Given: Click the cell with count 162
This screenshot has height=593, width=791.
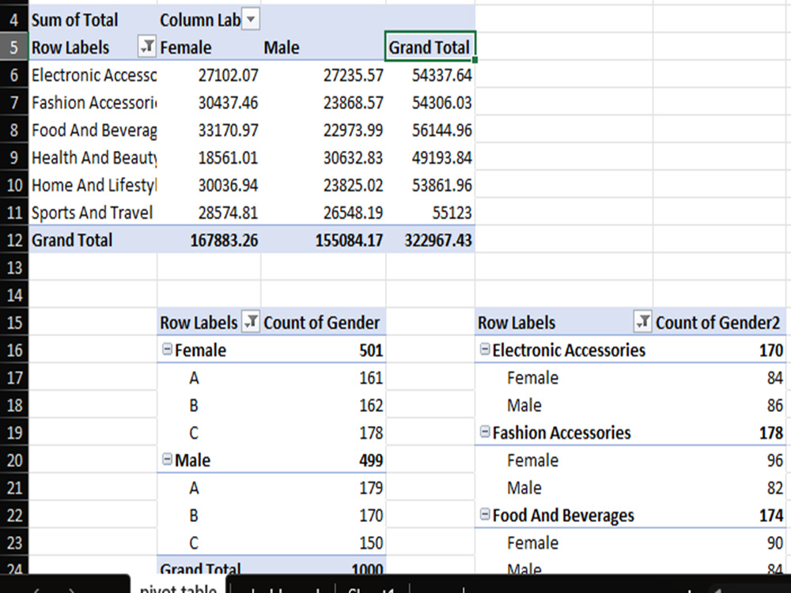Looking at the screenshot, I should click(324, 405).
